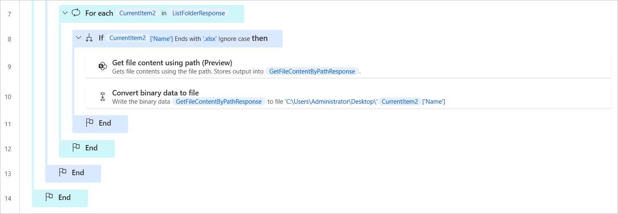
Task: Collapse the For each loop block
Action: point(65,13)
